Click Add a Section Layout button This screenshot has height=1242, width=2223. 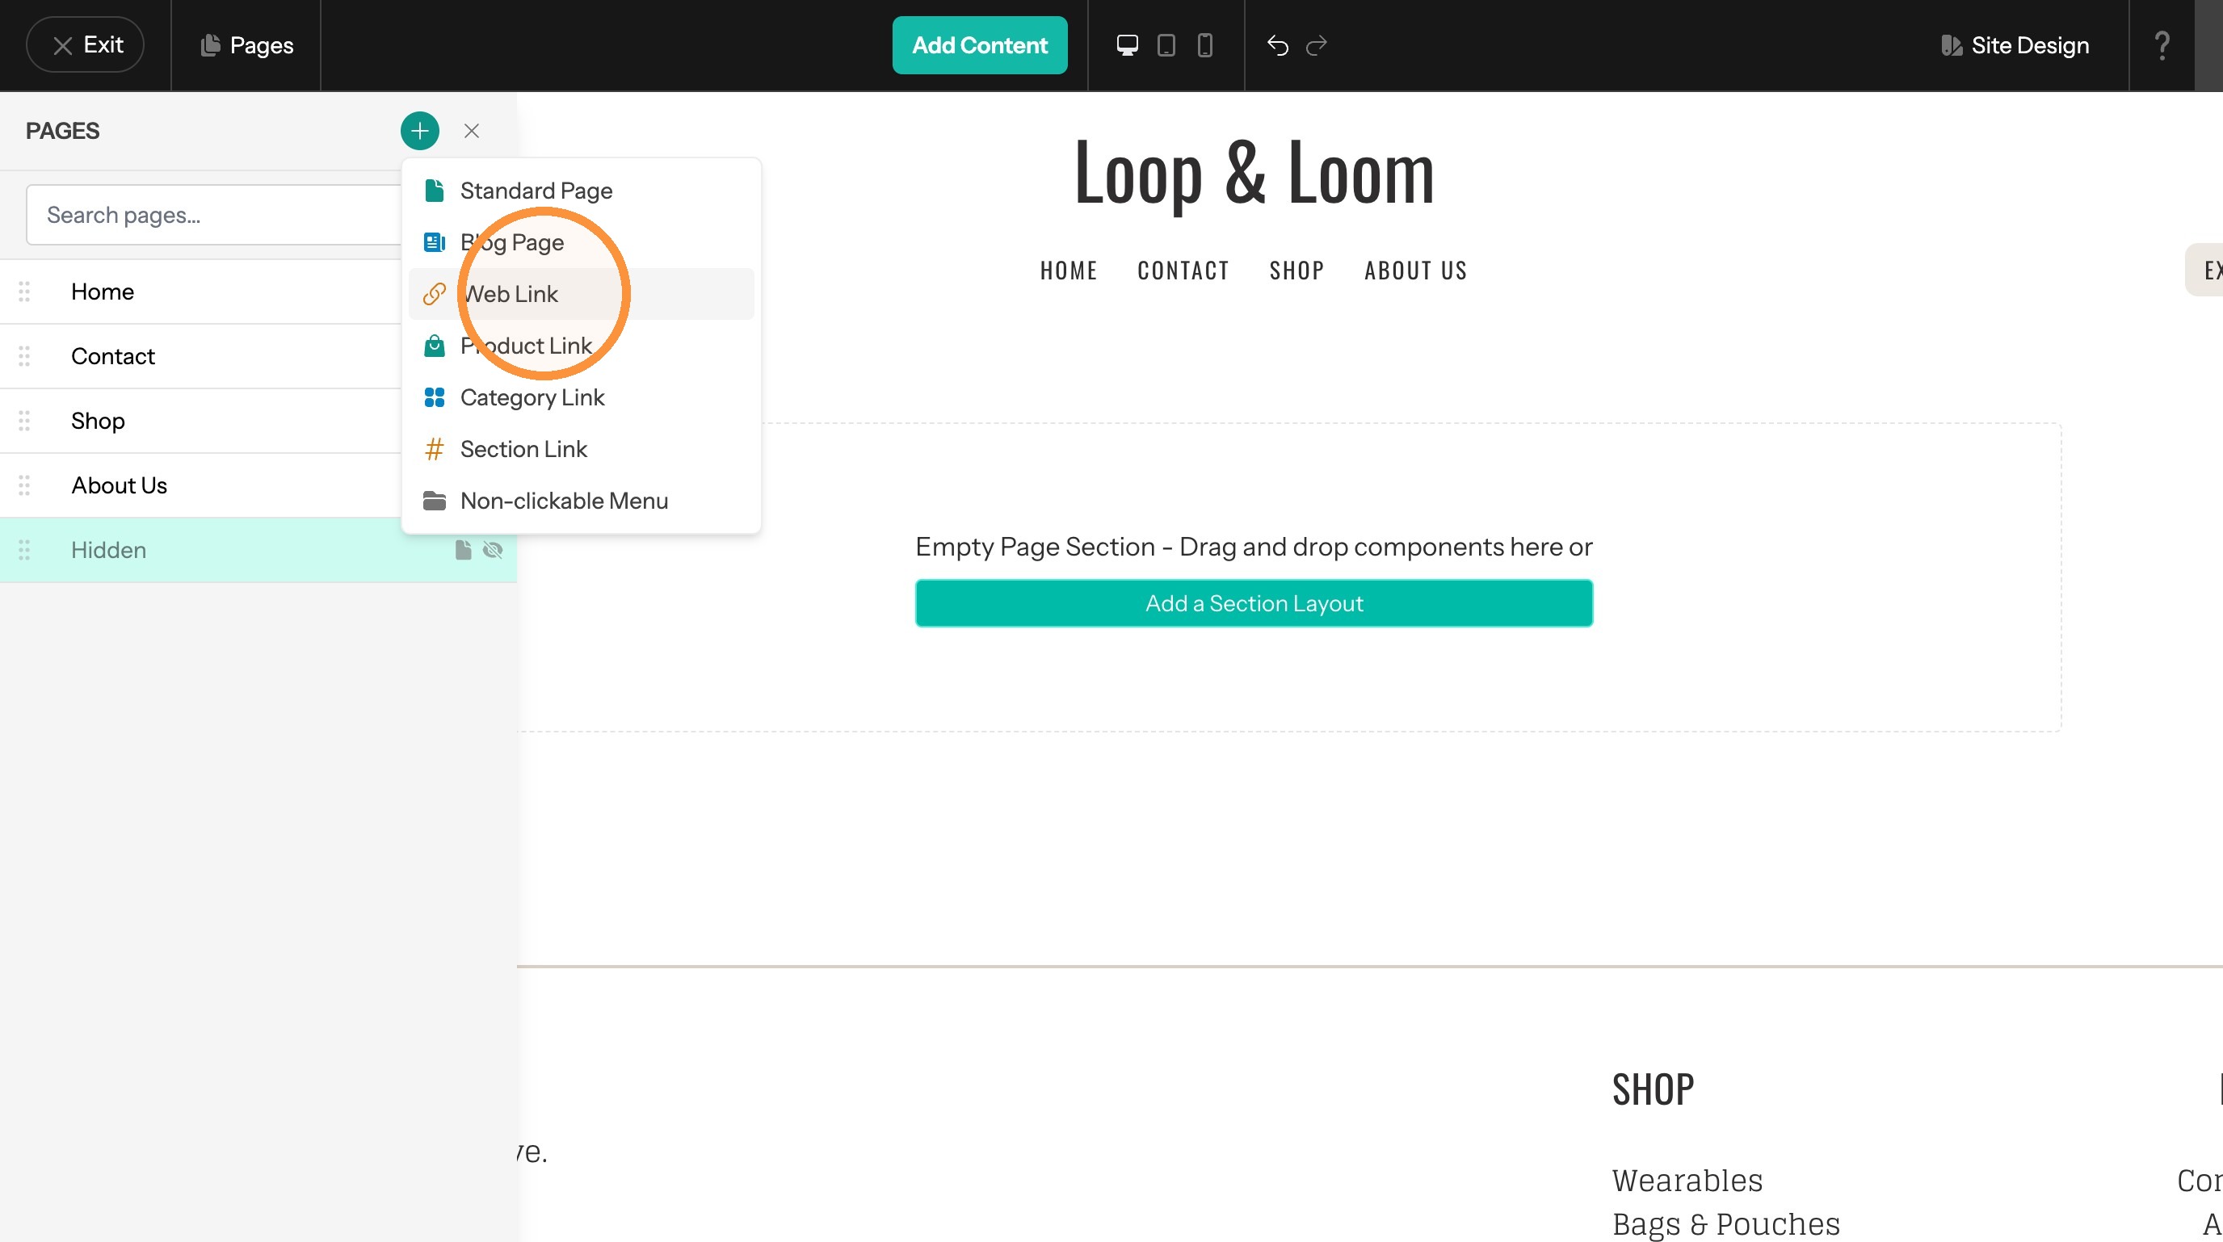coord(1254,603)
